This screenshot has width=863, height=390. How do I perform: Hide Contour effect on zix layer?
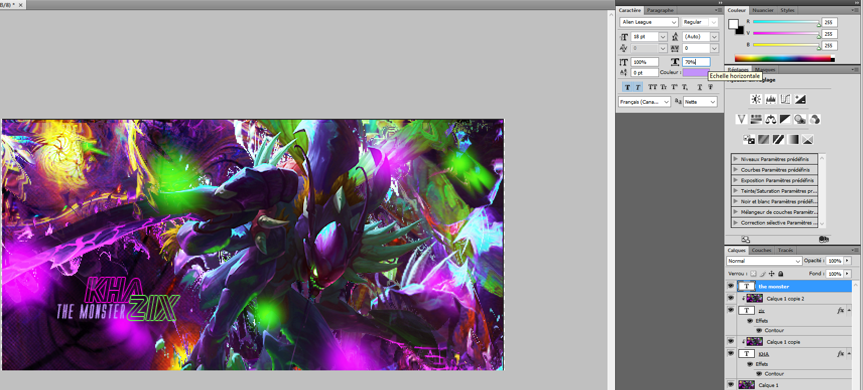[759, 331]
